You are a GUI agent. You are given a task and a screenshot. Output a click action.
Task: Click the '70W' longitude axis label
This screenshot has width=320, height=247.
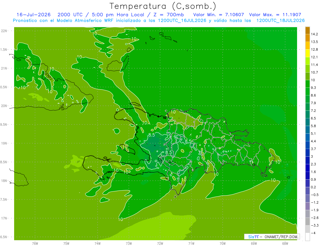tap(223, 243)
